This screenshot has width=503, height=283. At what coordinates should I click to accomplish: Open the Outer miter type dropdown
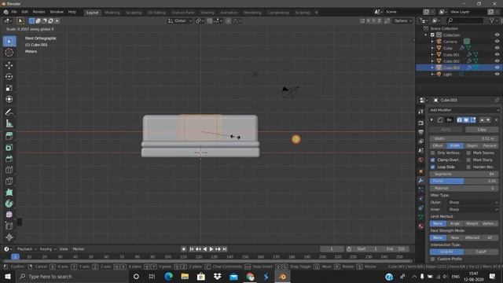473,202
